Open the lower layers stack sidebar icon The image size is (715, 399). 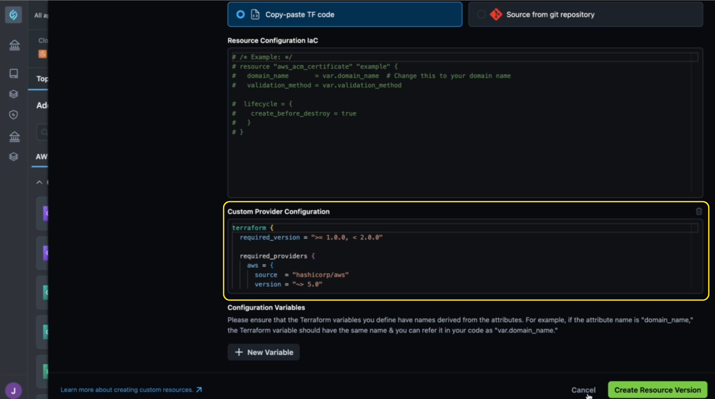14,156
